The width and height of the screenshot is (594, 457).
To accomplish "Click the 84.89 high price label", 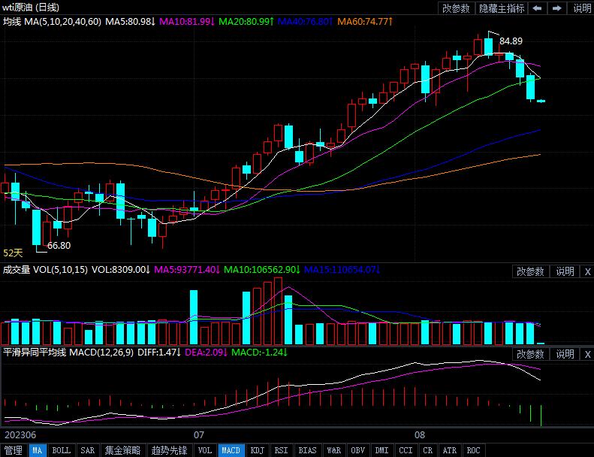I will 511,41.
